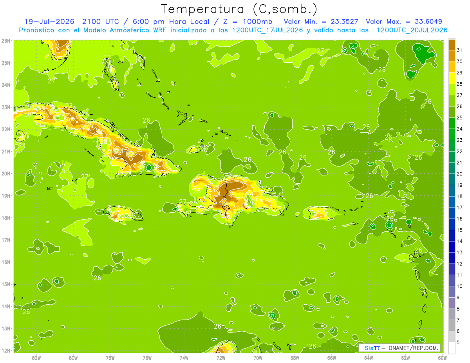Click "Modelo Atmósferico WRF" in the subtitle
Image resolution: width=470 pixels, height=363 pixels.
(124, 30)
